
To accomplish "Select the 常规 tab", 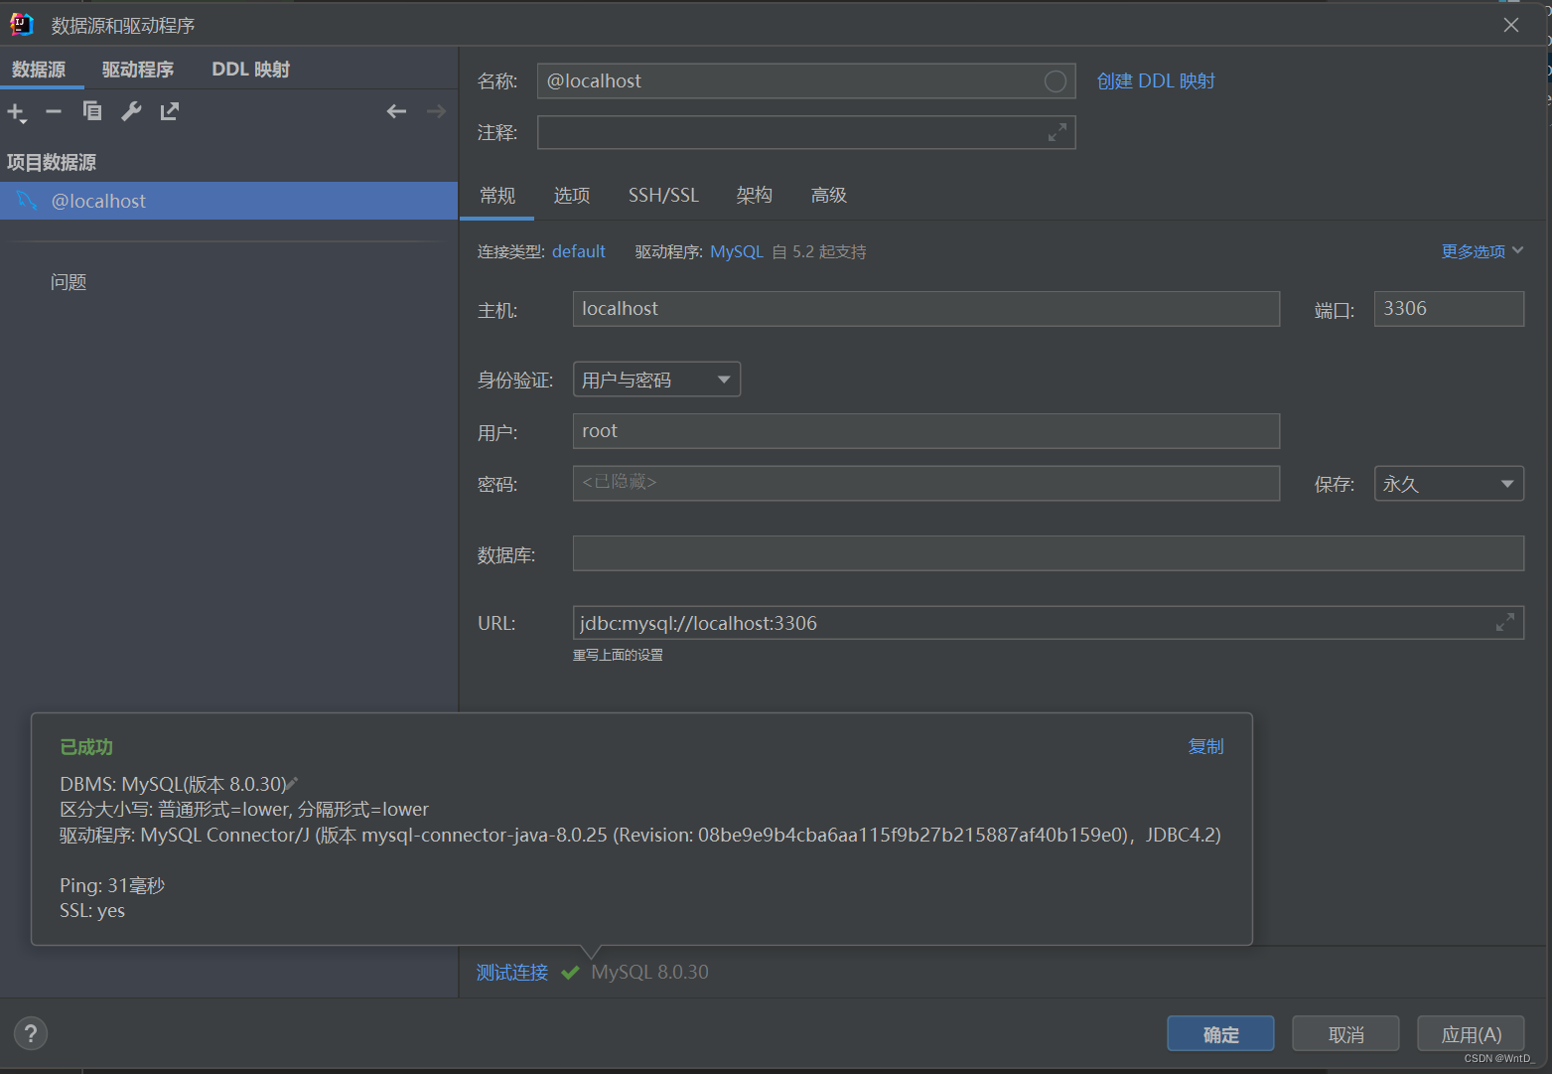I will (x=497, y=196).
